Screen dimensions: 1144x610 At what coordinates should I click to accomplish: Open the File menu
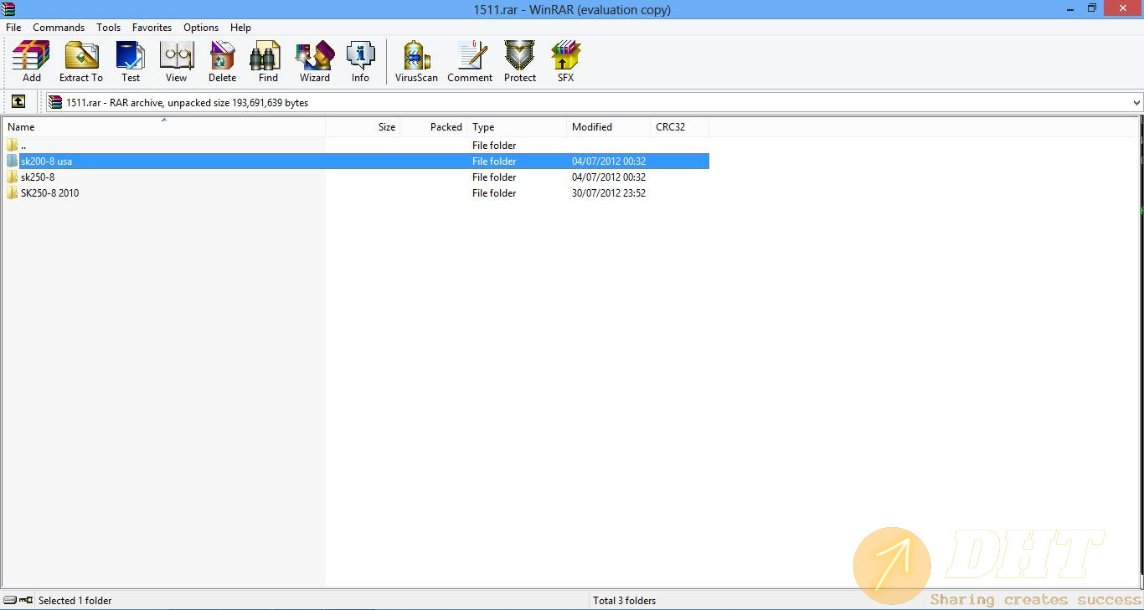click(13, 27)
